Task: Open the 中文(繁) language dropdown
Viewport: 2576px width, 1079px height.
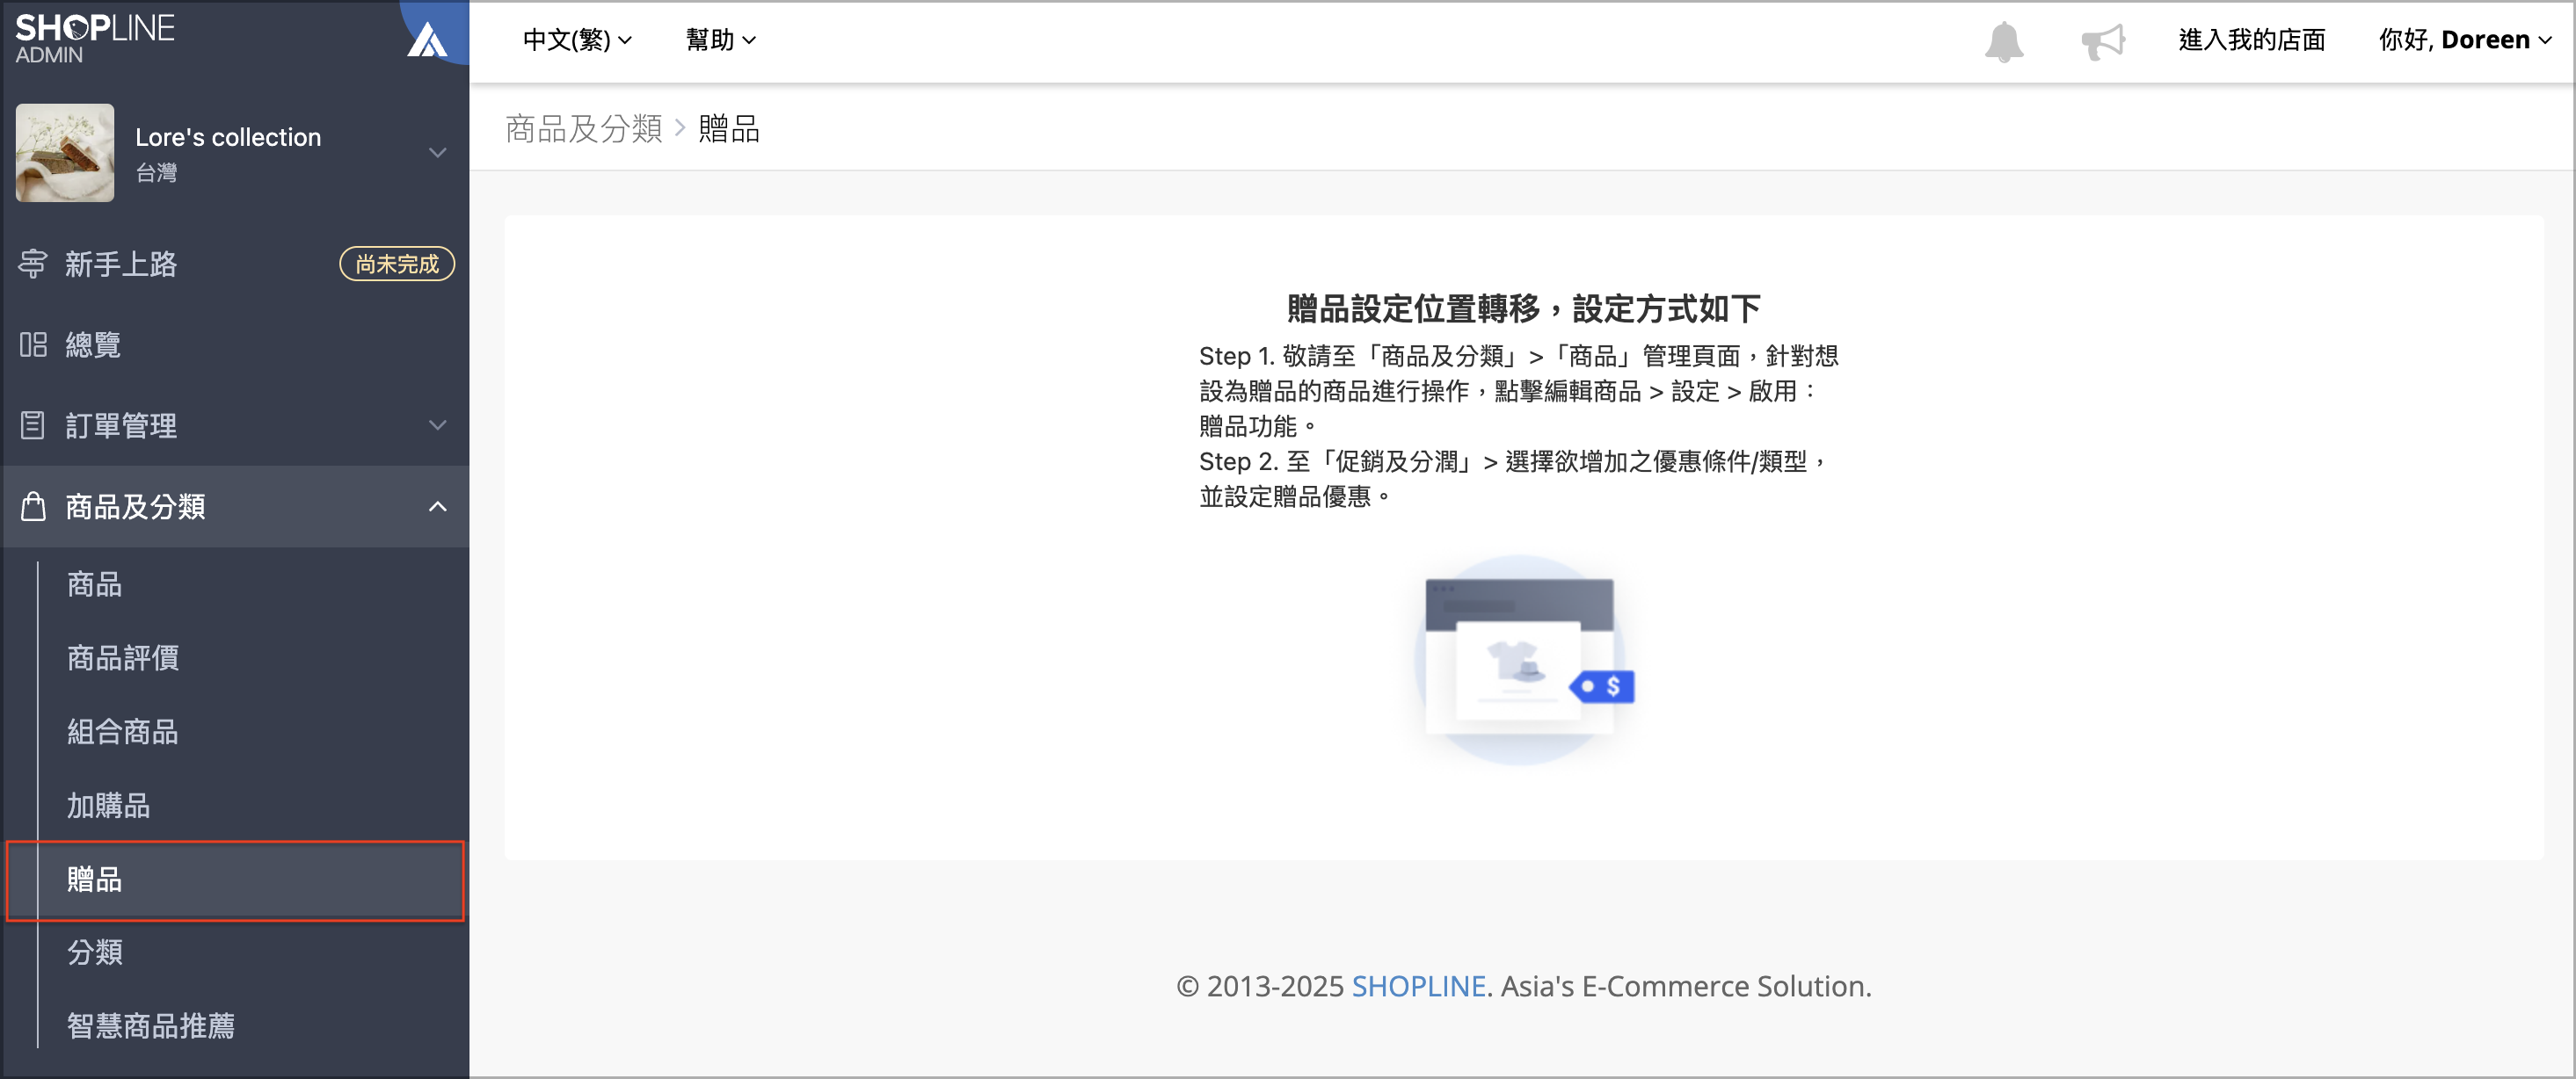Action: click(x=577, y=40)
